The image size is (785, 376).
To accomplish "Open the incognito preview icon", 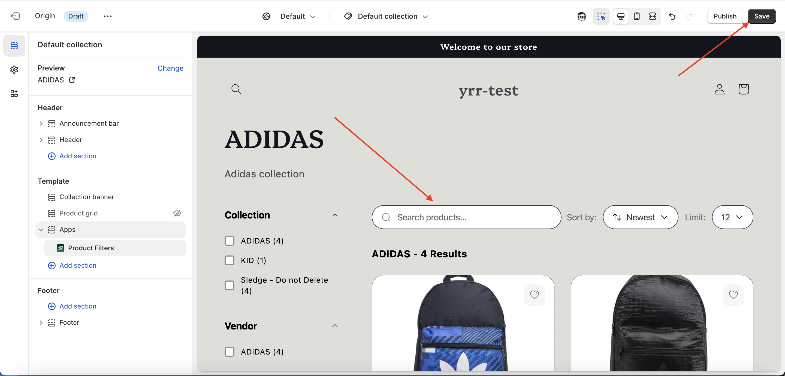I will pyautogui.click(x=581, y=16).
